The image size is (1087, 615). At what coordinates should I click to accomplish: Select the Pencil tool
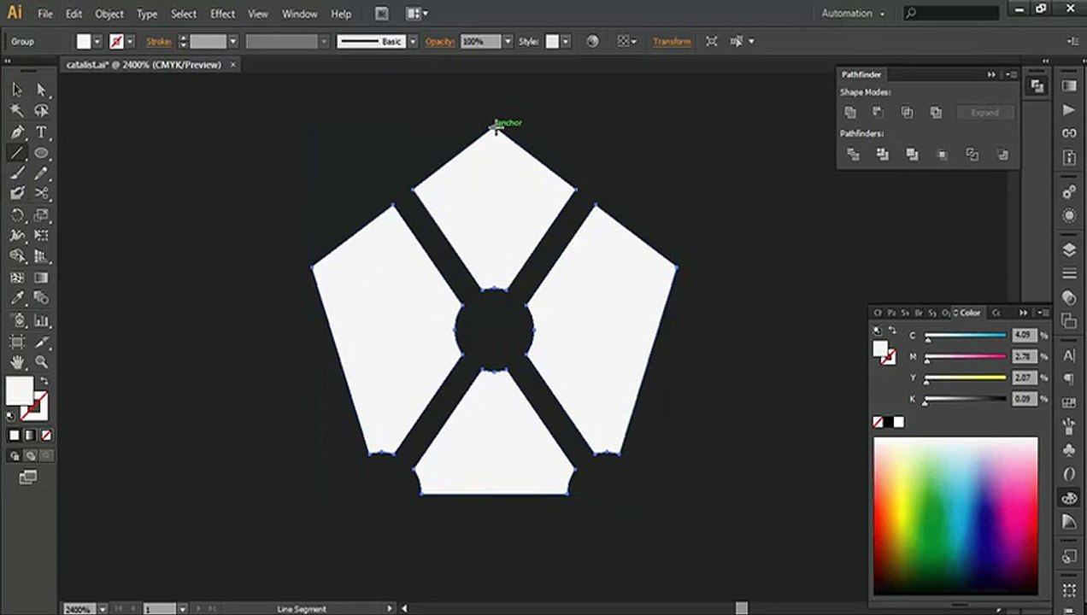(x=41, y=173)
